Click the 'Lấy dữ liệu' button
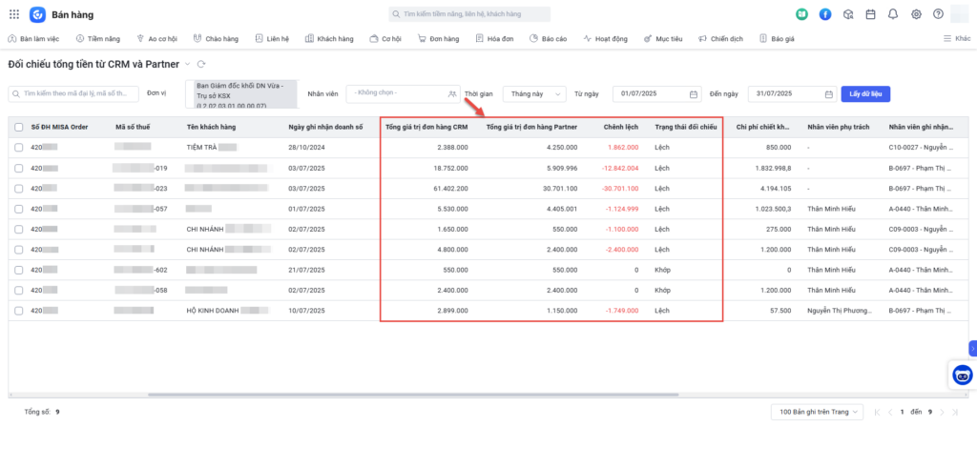 pyautogui.click(x=865, y=94)
